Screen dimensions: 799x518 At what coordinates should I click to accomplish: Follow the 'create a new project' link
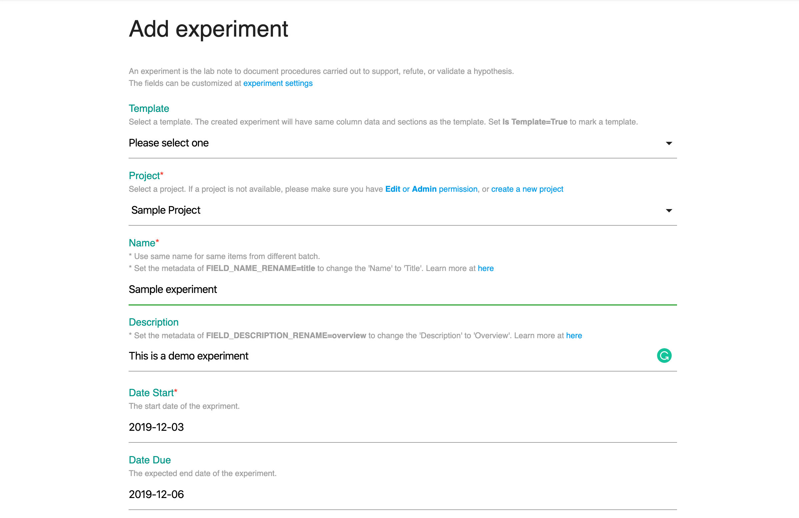(527, 189)
